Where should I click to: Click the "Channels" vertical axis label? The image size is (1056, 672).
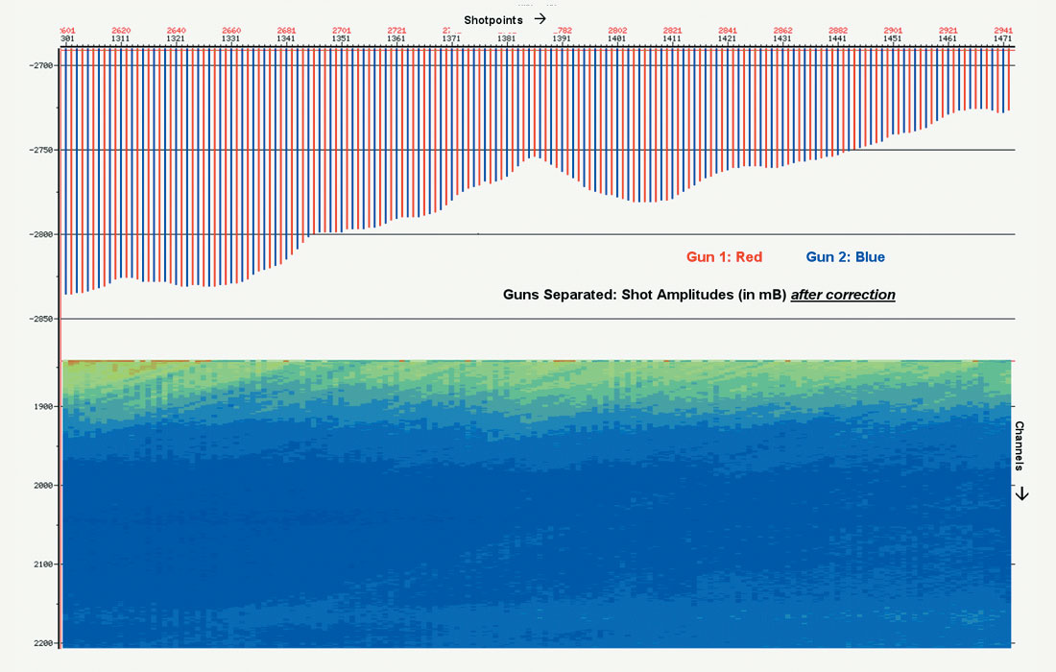point(1020,445)
